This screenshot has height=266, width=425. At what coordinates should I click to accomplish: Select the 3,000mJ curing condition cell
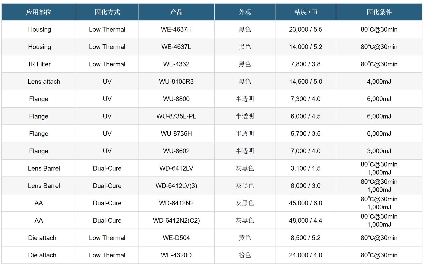coord(379,151)
